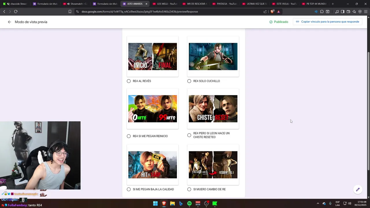Switch to the PINTAESA YouTube tab
The width and height of the screenshot is (370, 208).
point(225,4)
